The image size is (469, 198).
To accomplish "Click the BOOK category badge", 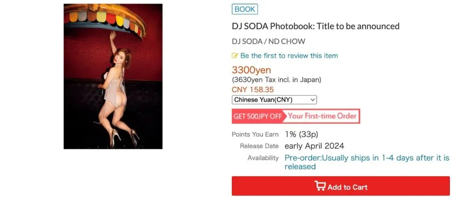I will click(244, 9).
